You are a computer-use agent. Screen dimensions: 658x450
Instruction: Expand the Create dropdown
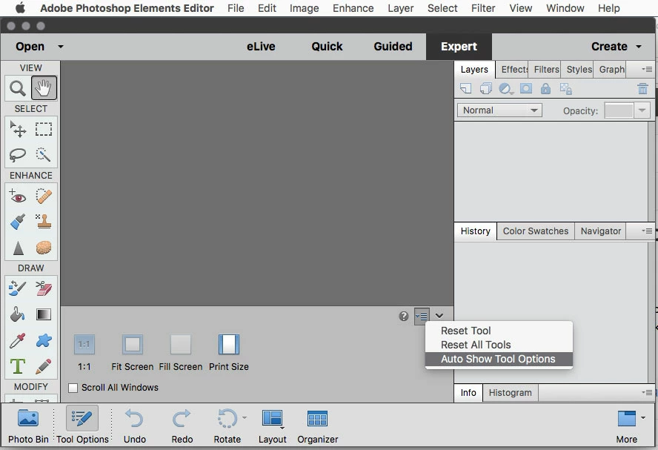point(639,47)
